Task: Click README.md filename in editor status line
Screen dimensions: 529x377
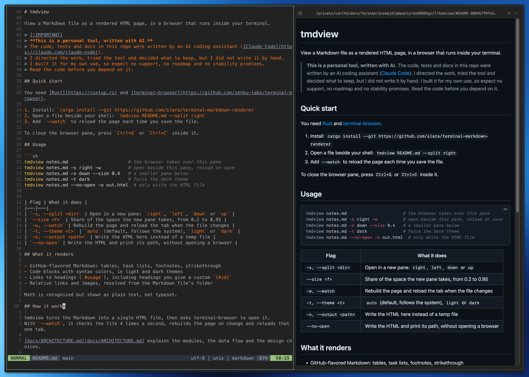Action: coord(44,358)
